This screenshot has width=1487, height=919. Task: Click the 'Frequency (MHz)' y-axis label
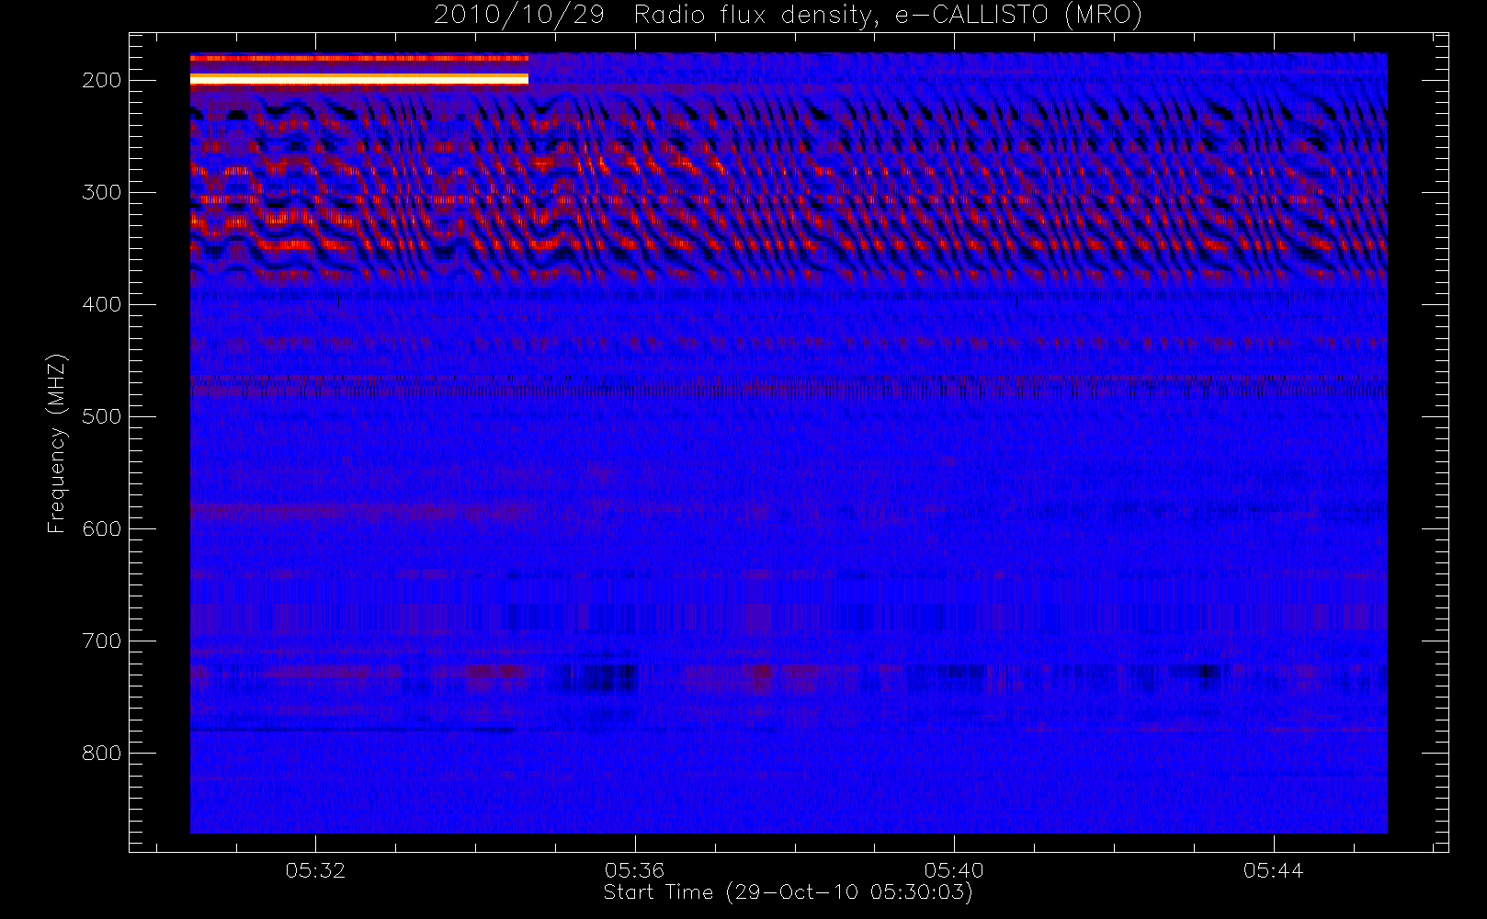click(x=57, y=443)
